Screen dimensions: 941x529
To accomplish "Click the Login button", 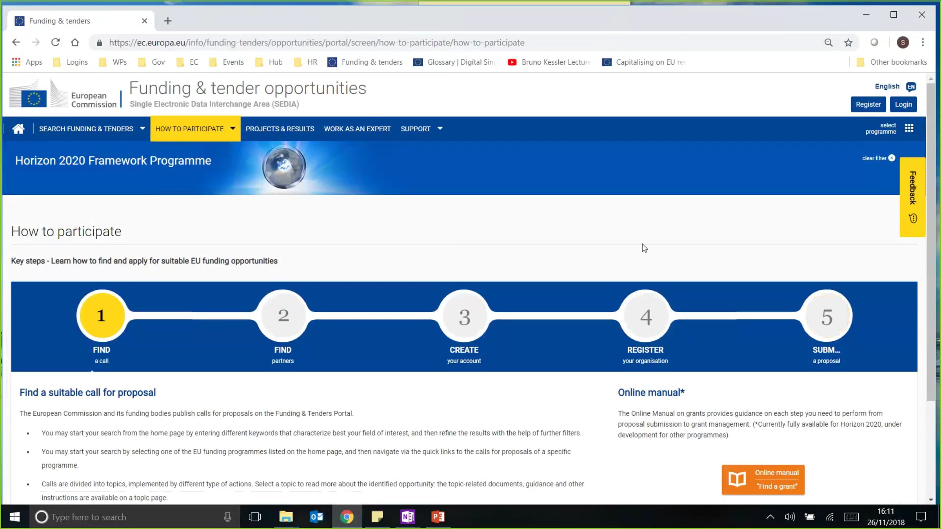I will coord(903,104).
